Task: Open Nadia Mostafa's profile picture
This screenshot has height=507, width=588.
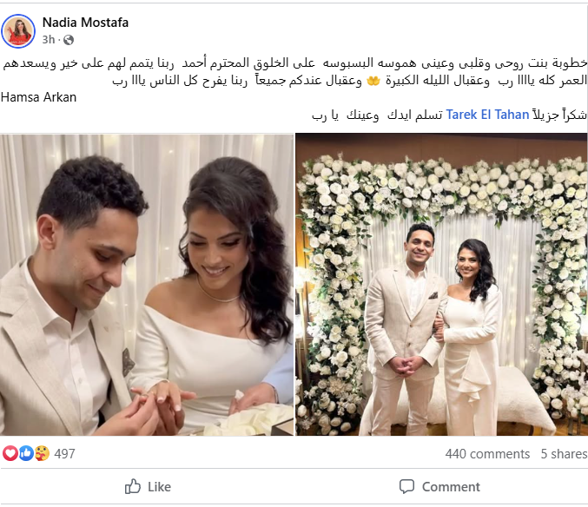Action: (18, 31)
